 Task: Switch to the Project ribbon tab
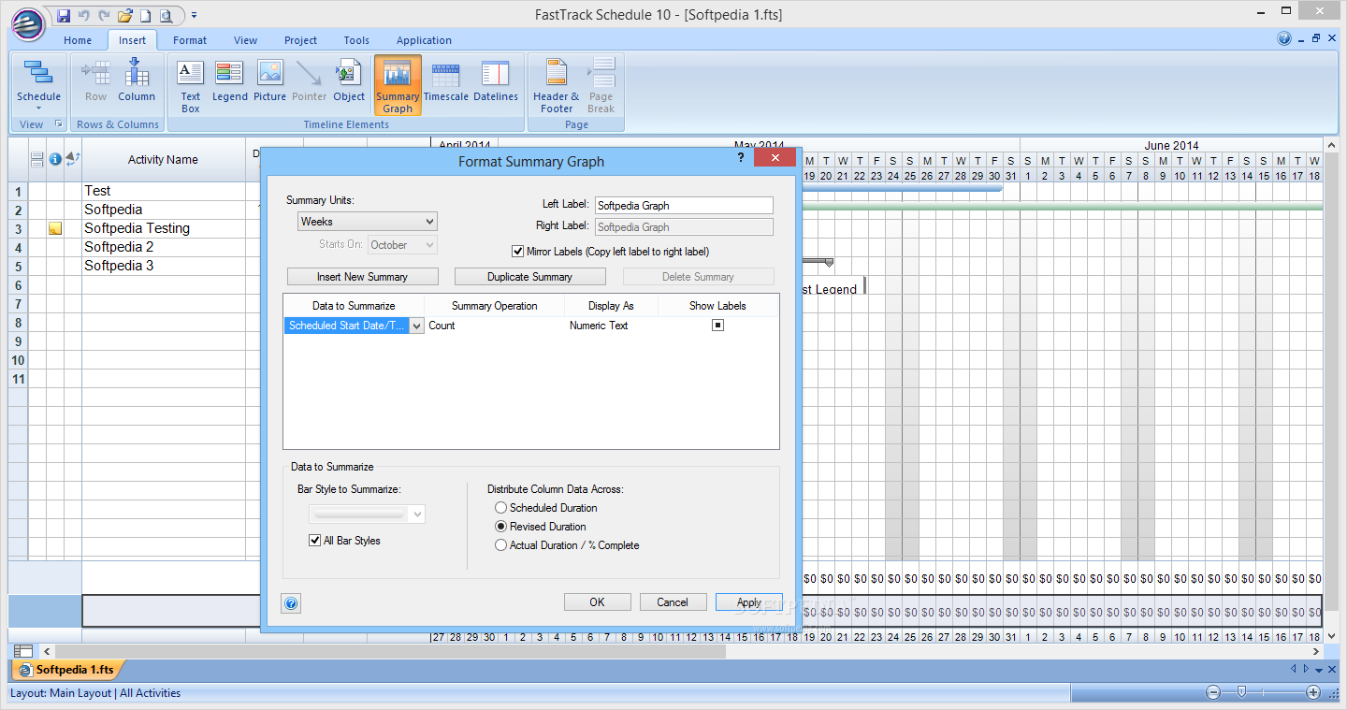pos(301,40)
